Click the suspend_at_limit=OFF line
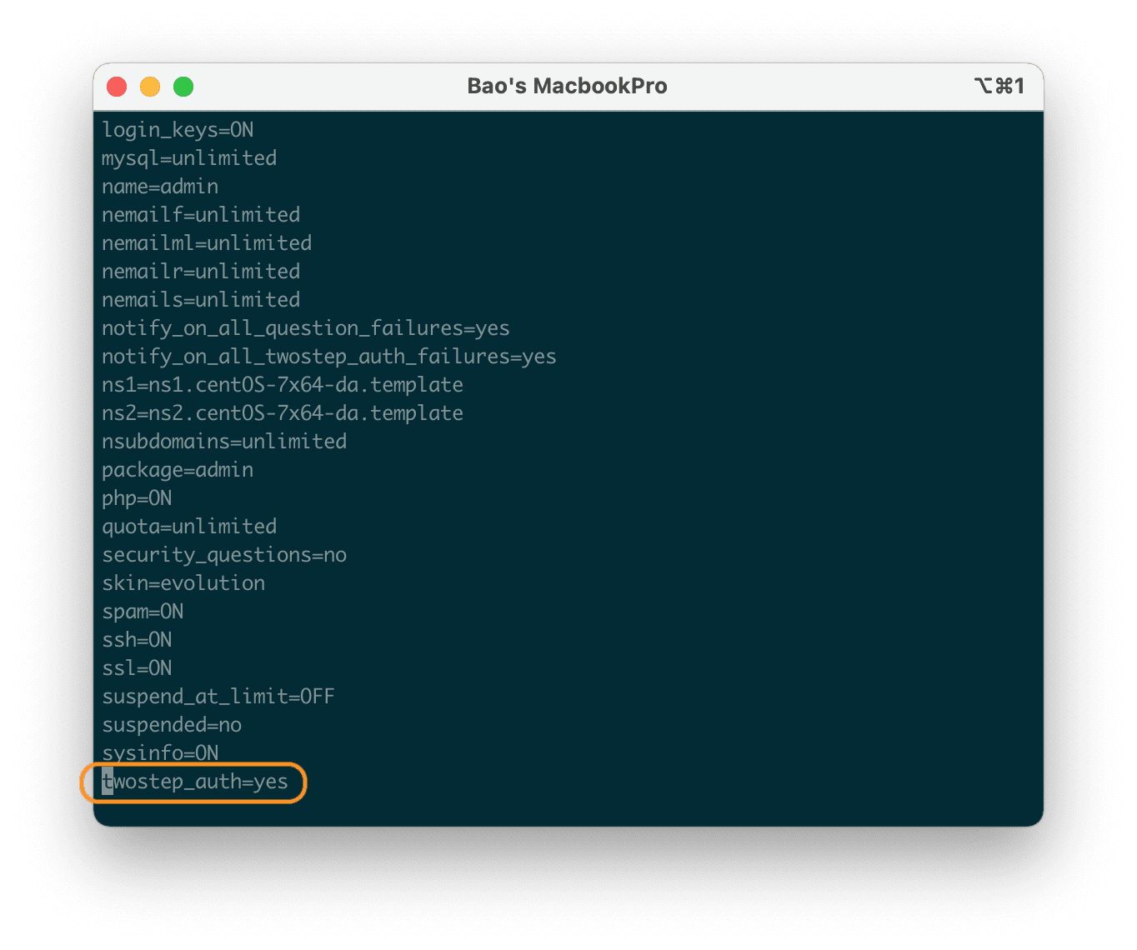Image resolution: width=1137 pixels, height=950 pixels. tap(218, 697)
